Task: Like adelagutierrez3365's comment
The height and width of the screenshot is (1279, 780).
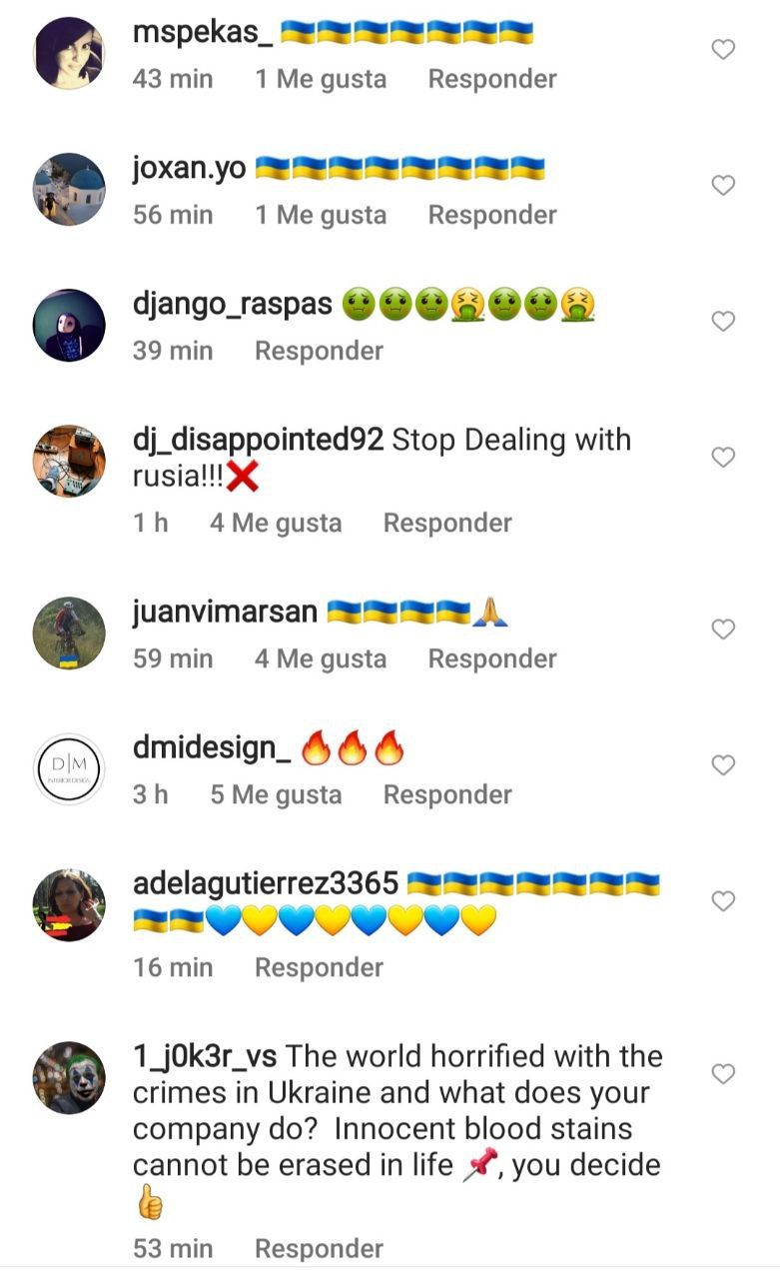Action: (723, 901)
